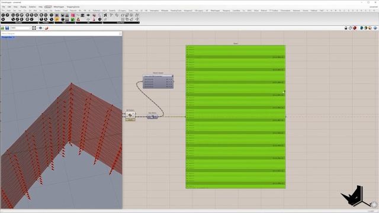Open the SnappingGecko menu
This screenshot has height=213, width=379.
tap(73, 7)
